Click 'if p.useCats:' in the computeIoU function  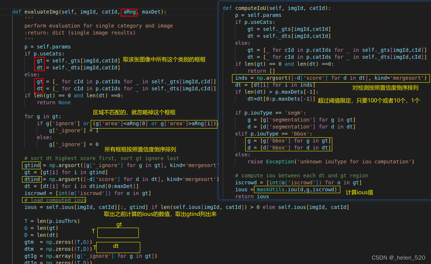[x=255, y=22]
